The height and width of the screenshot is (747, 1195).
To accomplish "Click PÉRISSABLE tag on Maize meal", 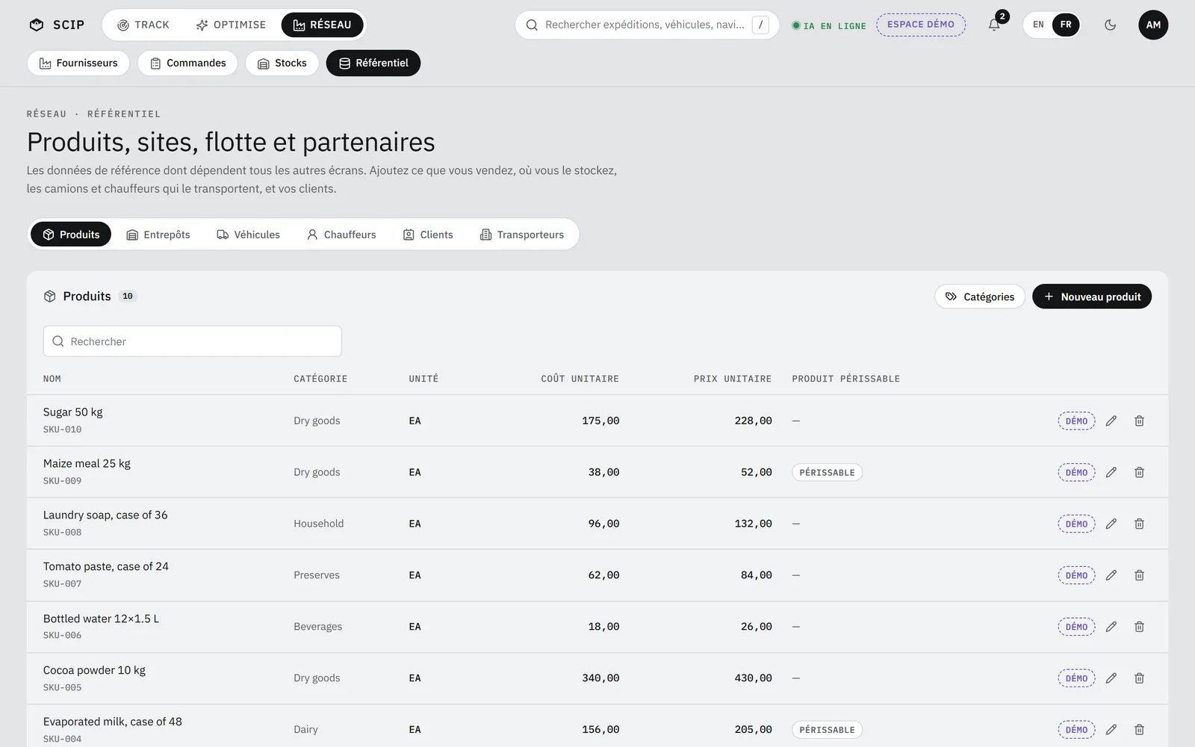I will tap(827, 472).
